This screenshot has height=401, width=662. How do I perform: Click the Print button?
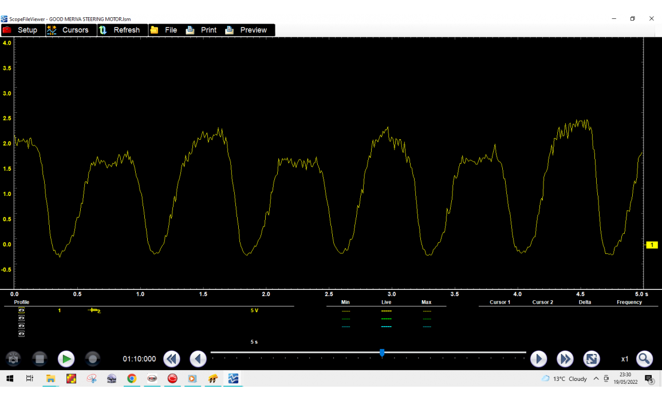(x=202, y=30)
